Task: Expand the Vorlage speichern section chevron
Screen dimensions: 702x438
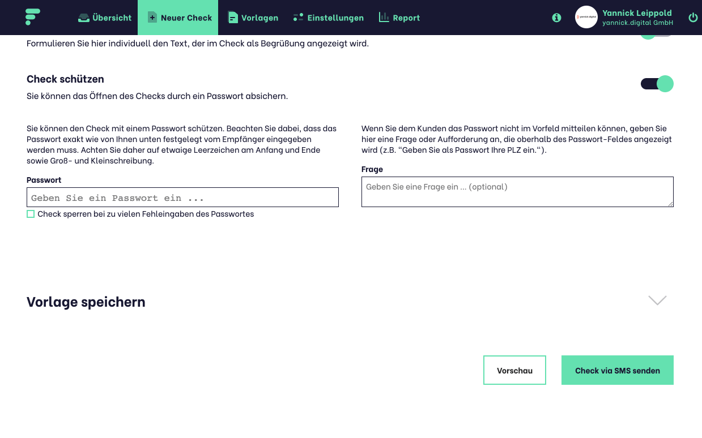Action: (x=657, y=300)
